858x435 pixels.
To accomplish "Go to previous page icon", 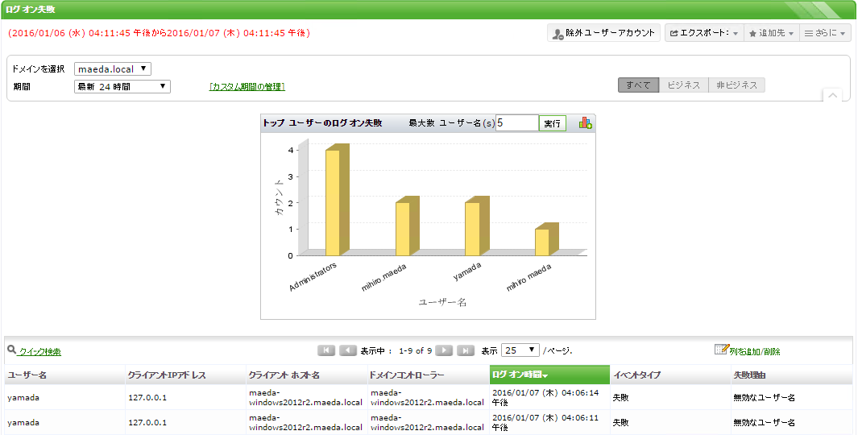I will pyautogui.click(x=348, y=350).
